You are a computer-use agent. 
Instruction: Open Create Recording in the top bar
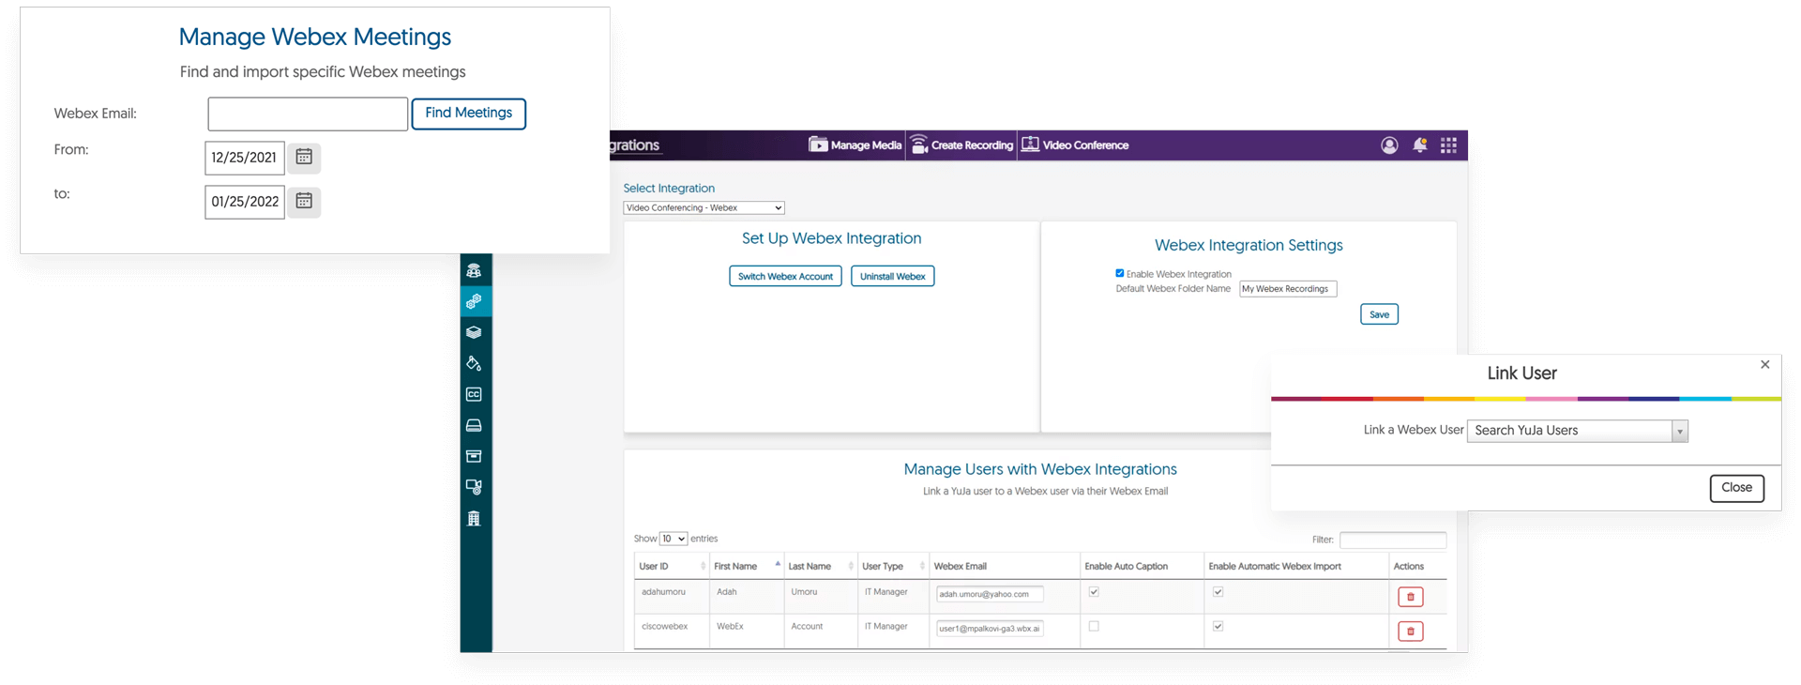click(x=962, y=145)
